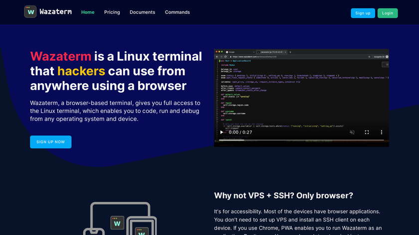Screen dimensions: 419x235
Task: Click the video time display 0:00 / 0:27
Action: tap(240, 132)
